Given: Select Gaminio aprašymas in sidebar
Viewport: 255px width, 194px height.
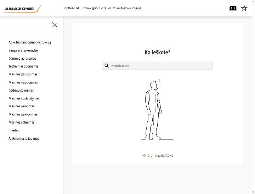Looking at the screenshot, I should coord(22,58).
